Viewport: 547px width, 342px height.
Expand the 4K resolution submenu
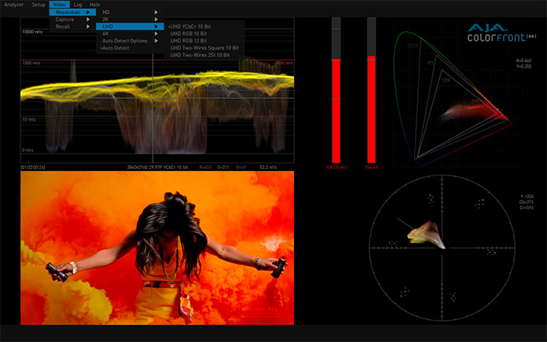pos(106,33)
